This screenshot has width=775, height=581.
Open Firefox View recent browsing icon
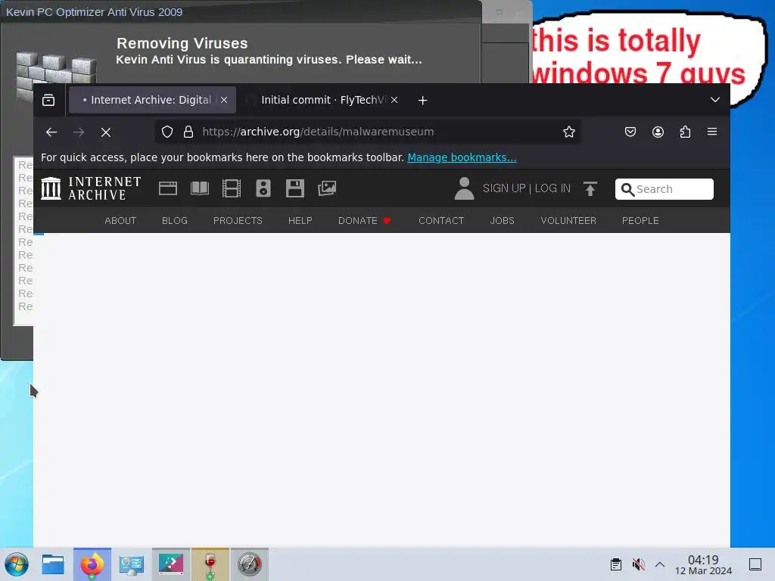click(48, 101)
